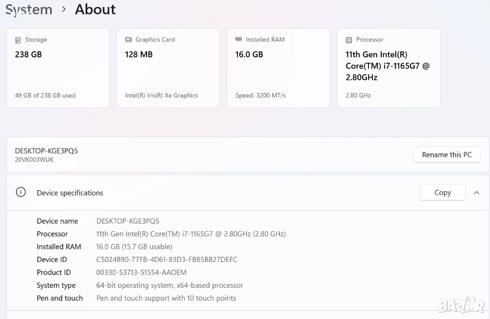Collapse the Device specifications section chevron
The width and height of the screenshot is (490, 319).
point(477,193)
